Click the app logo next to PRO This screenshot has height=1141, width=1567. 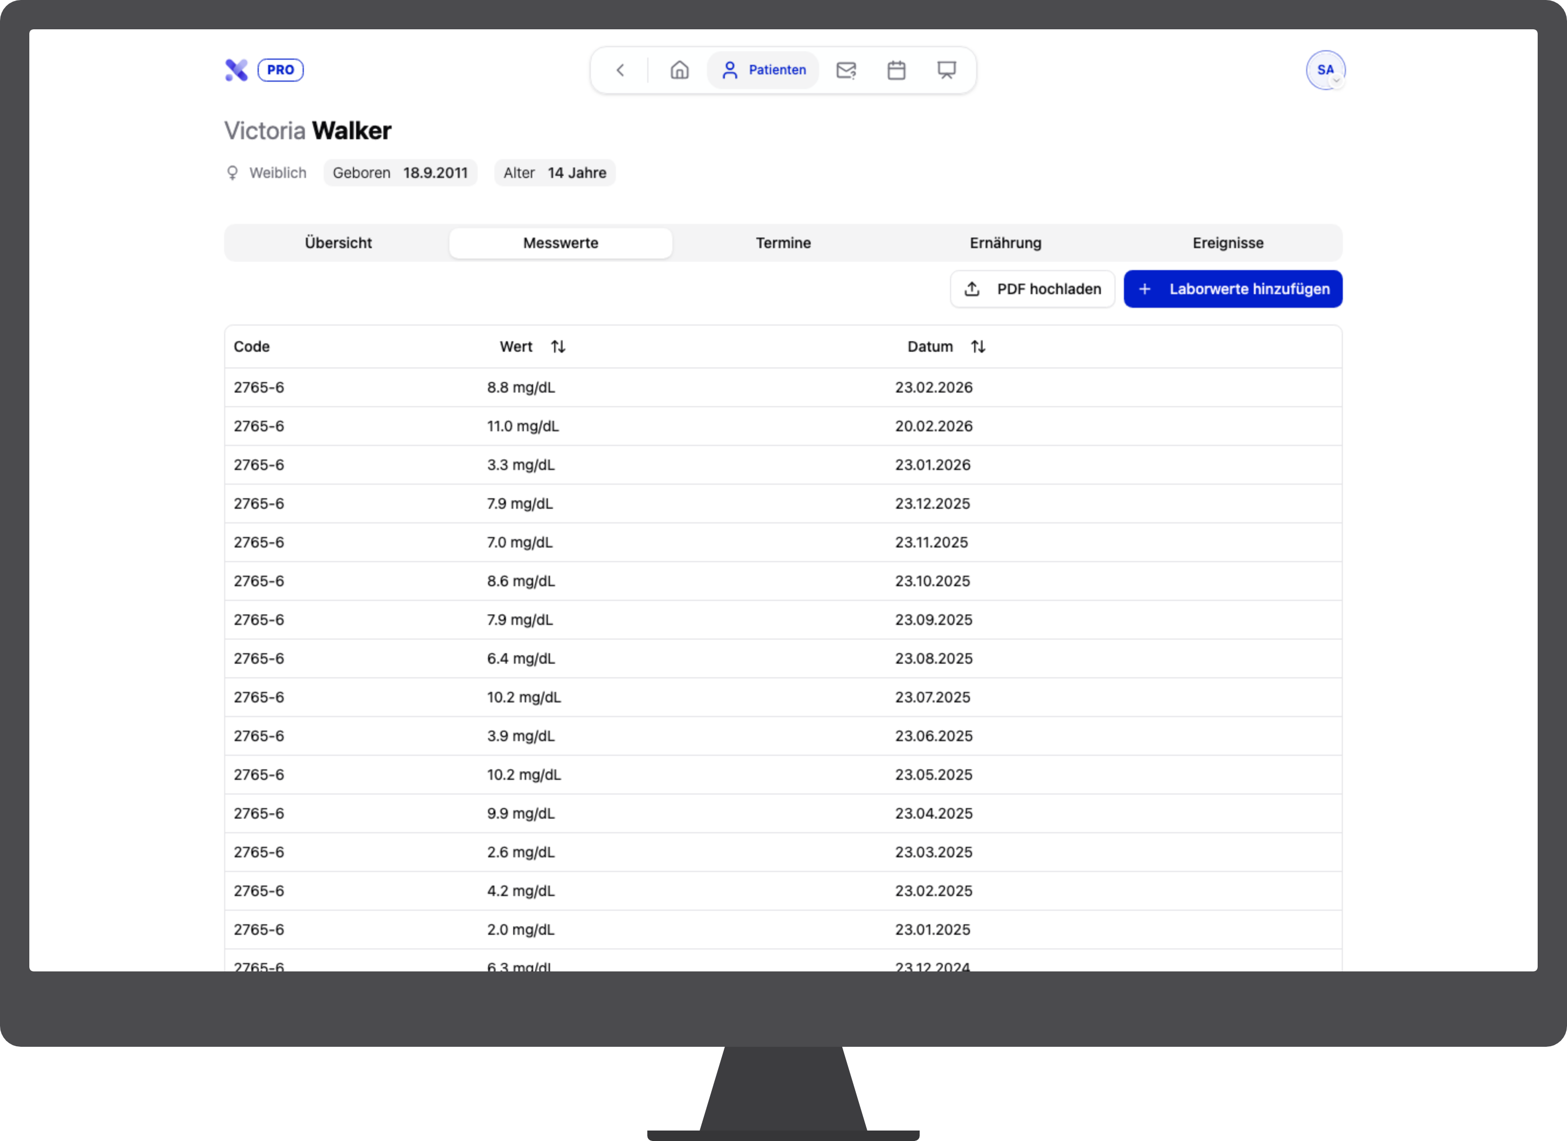click(x=236, y=70)
